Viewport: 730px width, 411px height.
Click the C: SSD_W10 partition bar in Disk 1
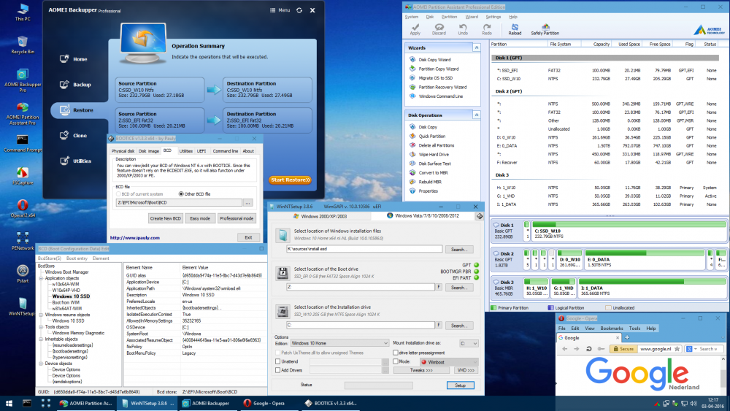[x=629, y=231]
